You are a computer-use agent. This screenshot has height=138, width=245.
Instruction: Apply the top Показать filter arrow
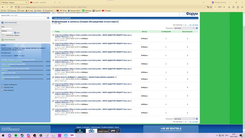[197, 28]
